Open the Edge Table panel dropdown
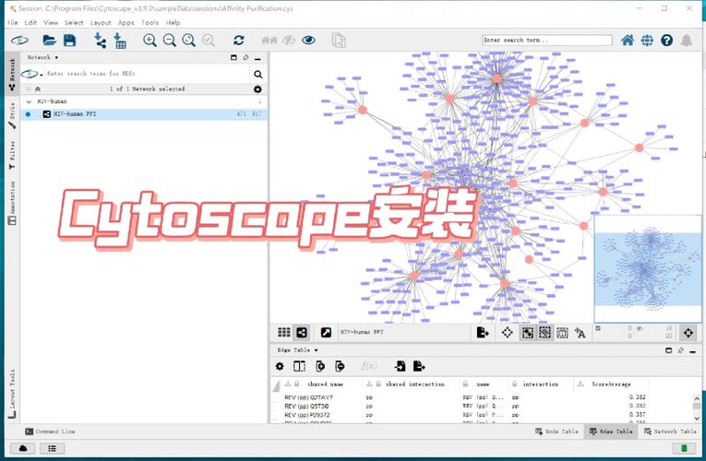The image size is (706, 461). 297,350
